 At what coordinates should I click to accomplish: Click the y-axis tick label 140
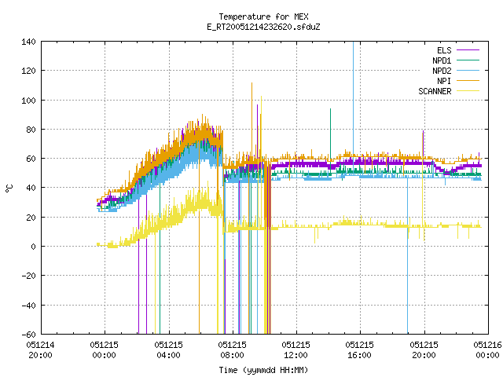point(28,42)
